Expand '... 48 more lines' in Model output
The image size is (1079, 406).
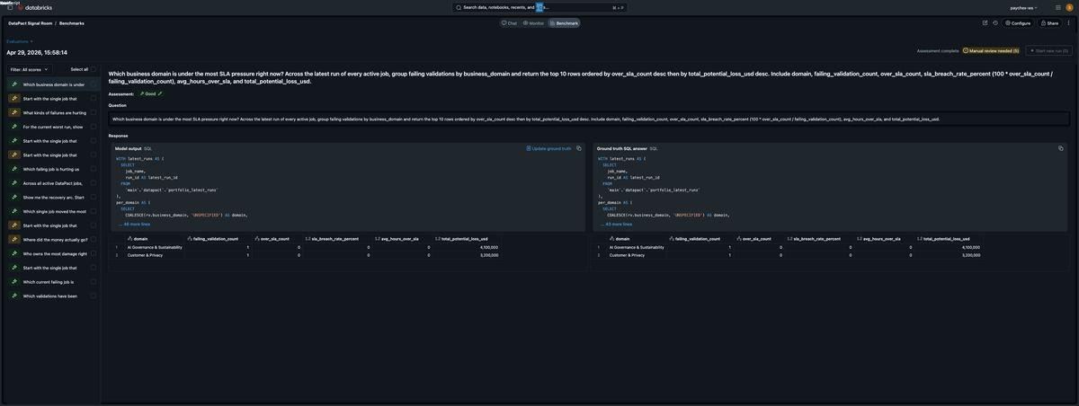click(136, 224)
